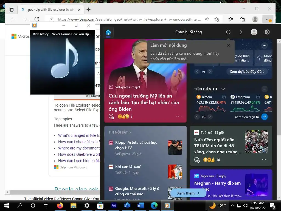Add Bitcoin to watchlist
The image size is (281, 211).
(x=224, y=97)
